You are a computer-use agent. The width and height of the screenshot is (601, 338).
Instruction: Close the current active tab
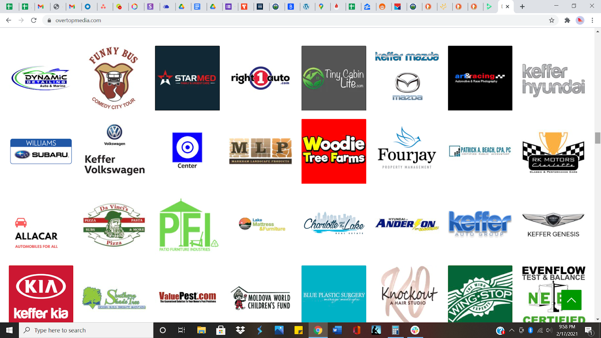507,6
